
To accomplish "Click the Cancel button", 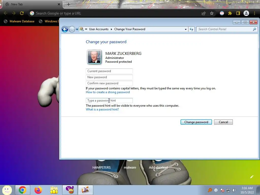I will point(223,122).
